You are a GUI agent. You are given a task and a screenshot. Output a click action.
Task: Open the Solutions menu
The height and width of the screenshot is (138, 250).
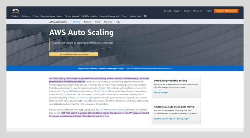point(26,16)
